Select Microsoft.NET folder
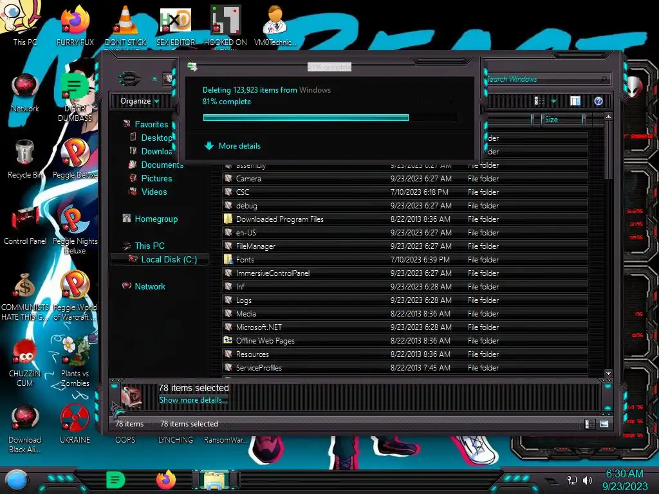The height and width of the screenshot is (494, 659). 405,327
